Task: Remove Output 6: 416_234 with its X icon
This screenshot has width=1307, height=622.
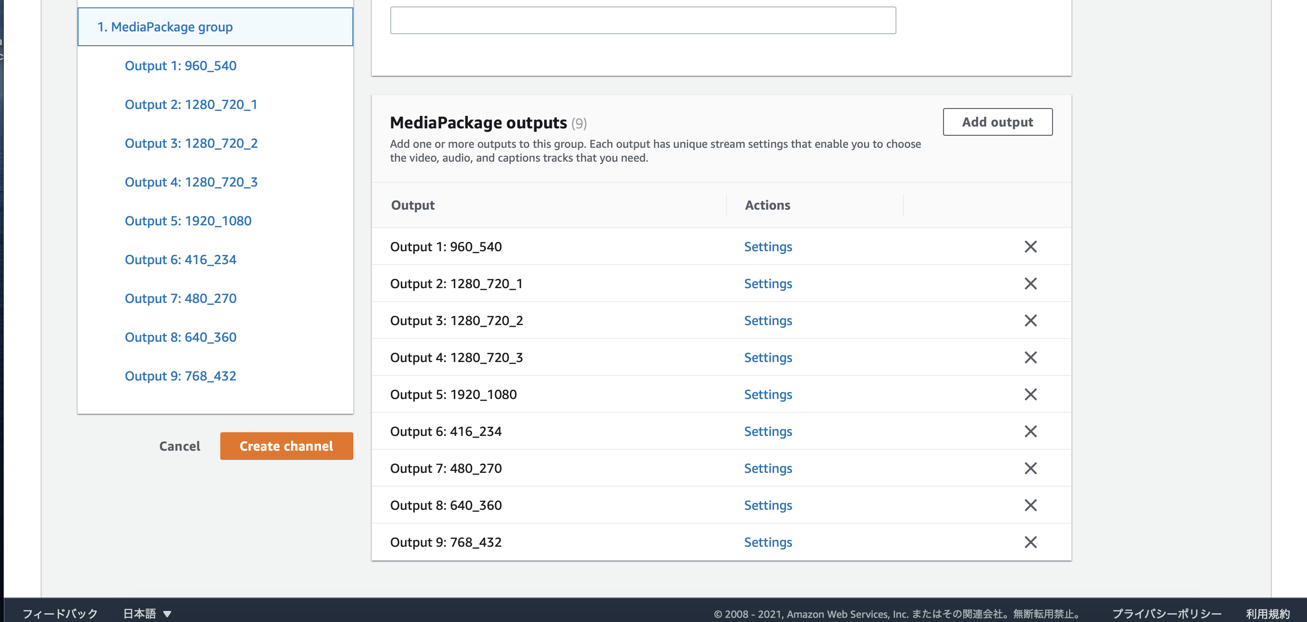Action: pyautogui.click(x=1030, y=431)
